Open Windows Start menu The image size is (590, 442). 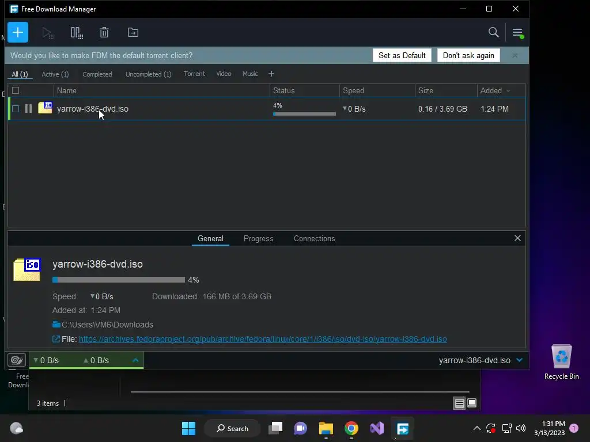(x=188, y=428)
